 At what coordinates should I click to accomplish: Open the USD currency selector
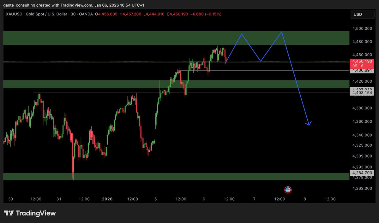click(362, 15)
